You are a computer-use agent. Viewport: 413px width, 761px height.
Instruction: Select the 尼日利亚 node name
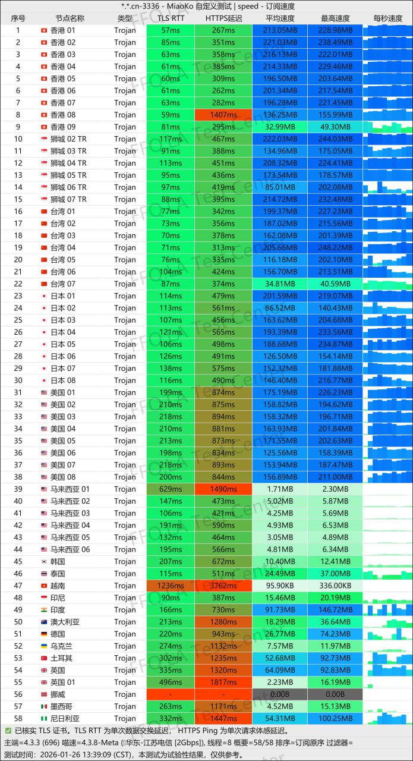(x=65, y=718)
